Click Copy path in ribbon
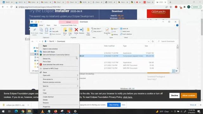Image resolution: width=203 pixels, height=114 pixels. pyautogui.click(x=54, y=31)
